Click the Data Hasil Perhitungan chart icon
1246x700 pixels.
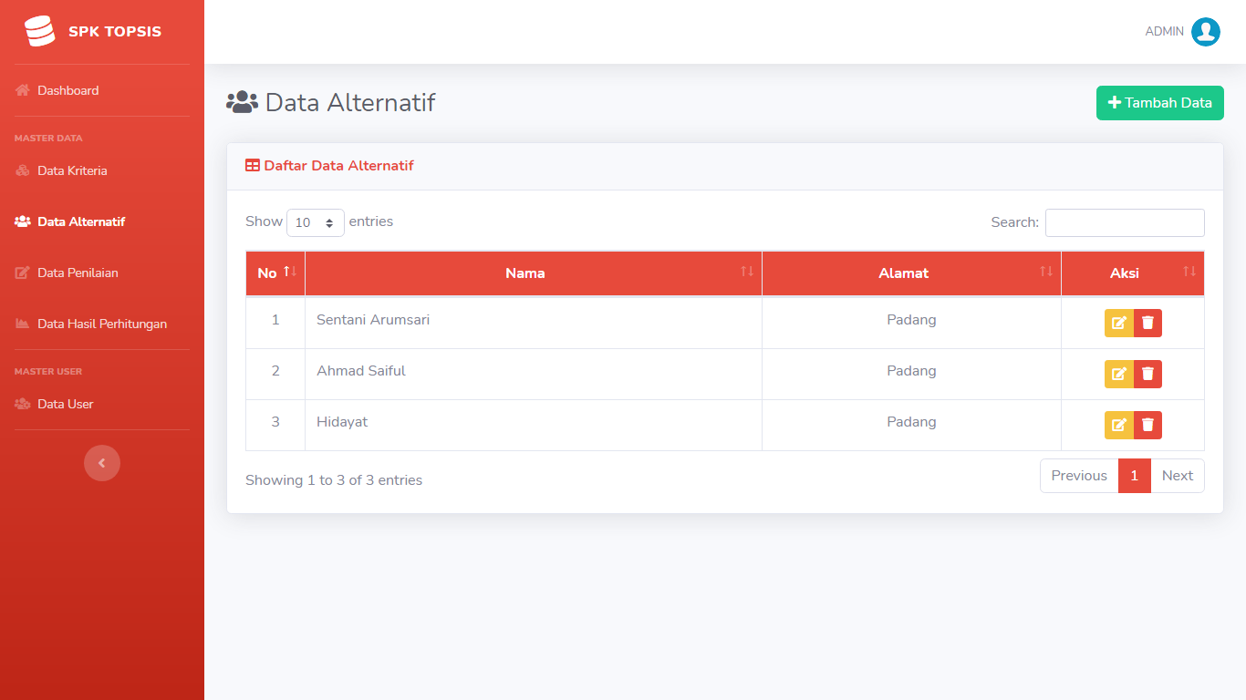[x=23, y=324]
